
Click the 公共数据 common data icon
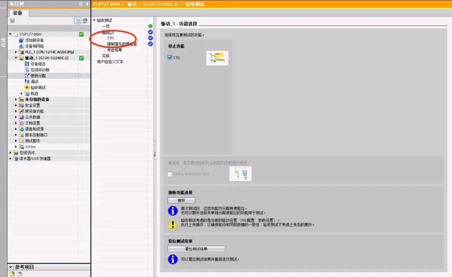click(21, 117)
